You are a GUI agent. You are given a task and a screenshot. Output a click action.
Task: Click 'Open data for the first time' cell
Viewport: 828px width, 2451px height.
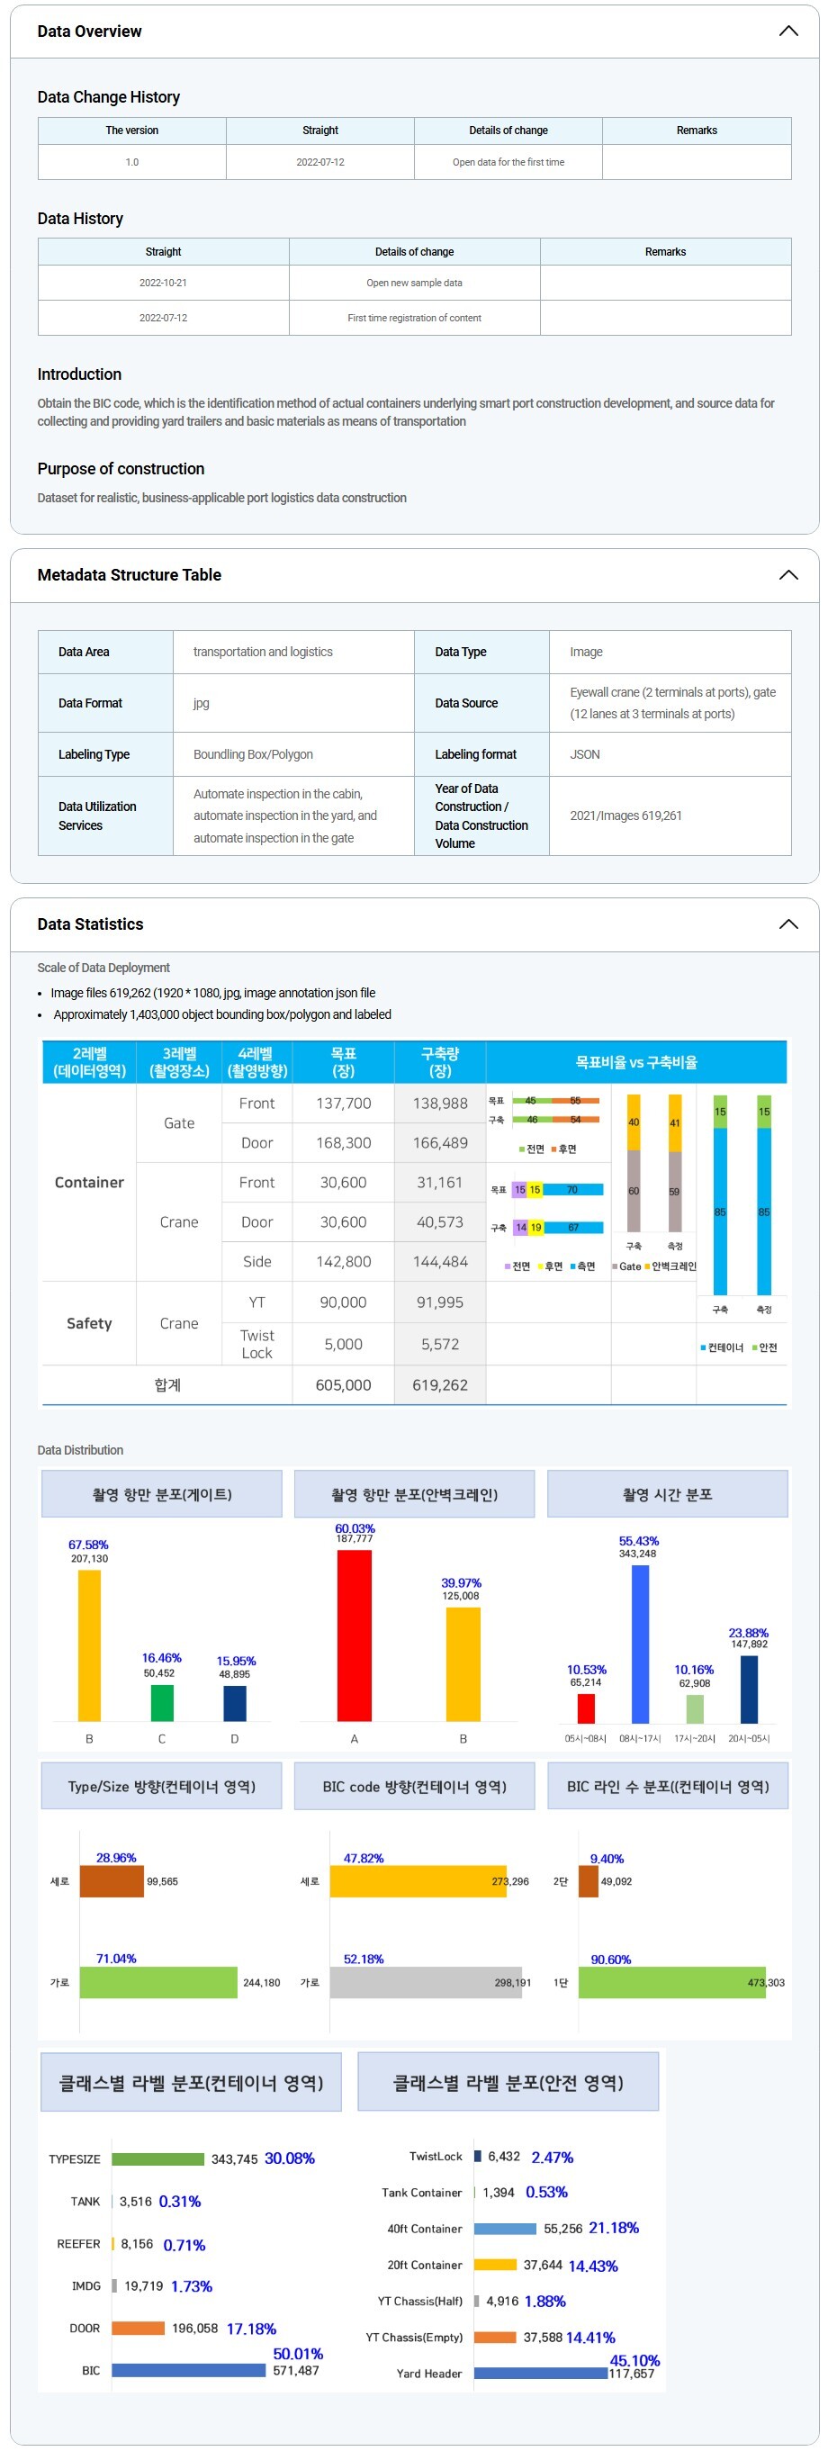pyautogui.click(x=508, y=162)
